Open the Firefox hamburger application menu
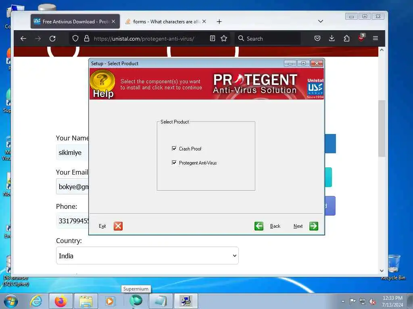The image size is (413, 309). coord(375,39)
